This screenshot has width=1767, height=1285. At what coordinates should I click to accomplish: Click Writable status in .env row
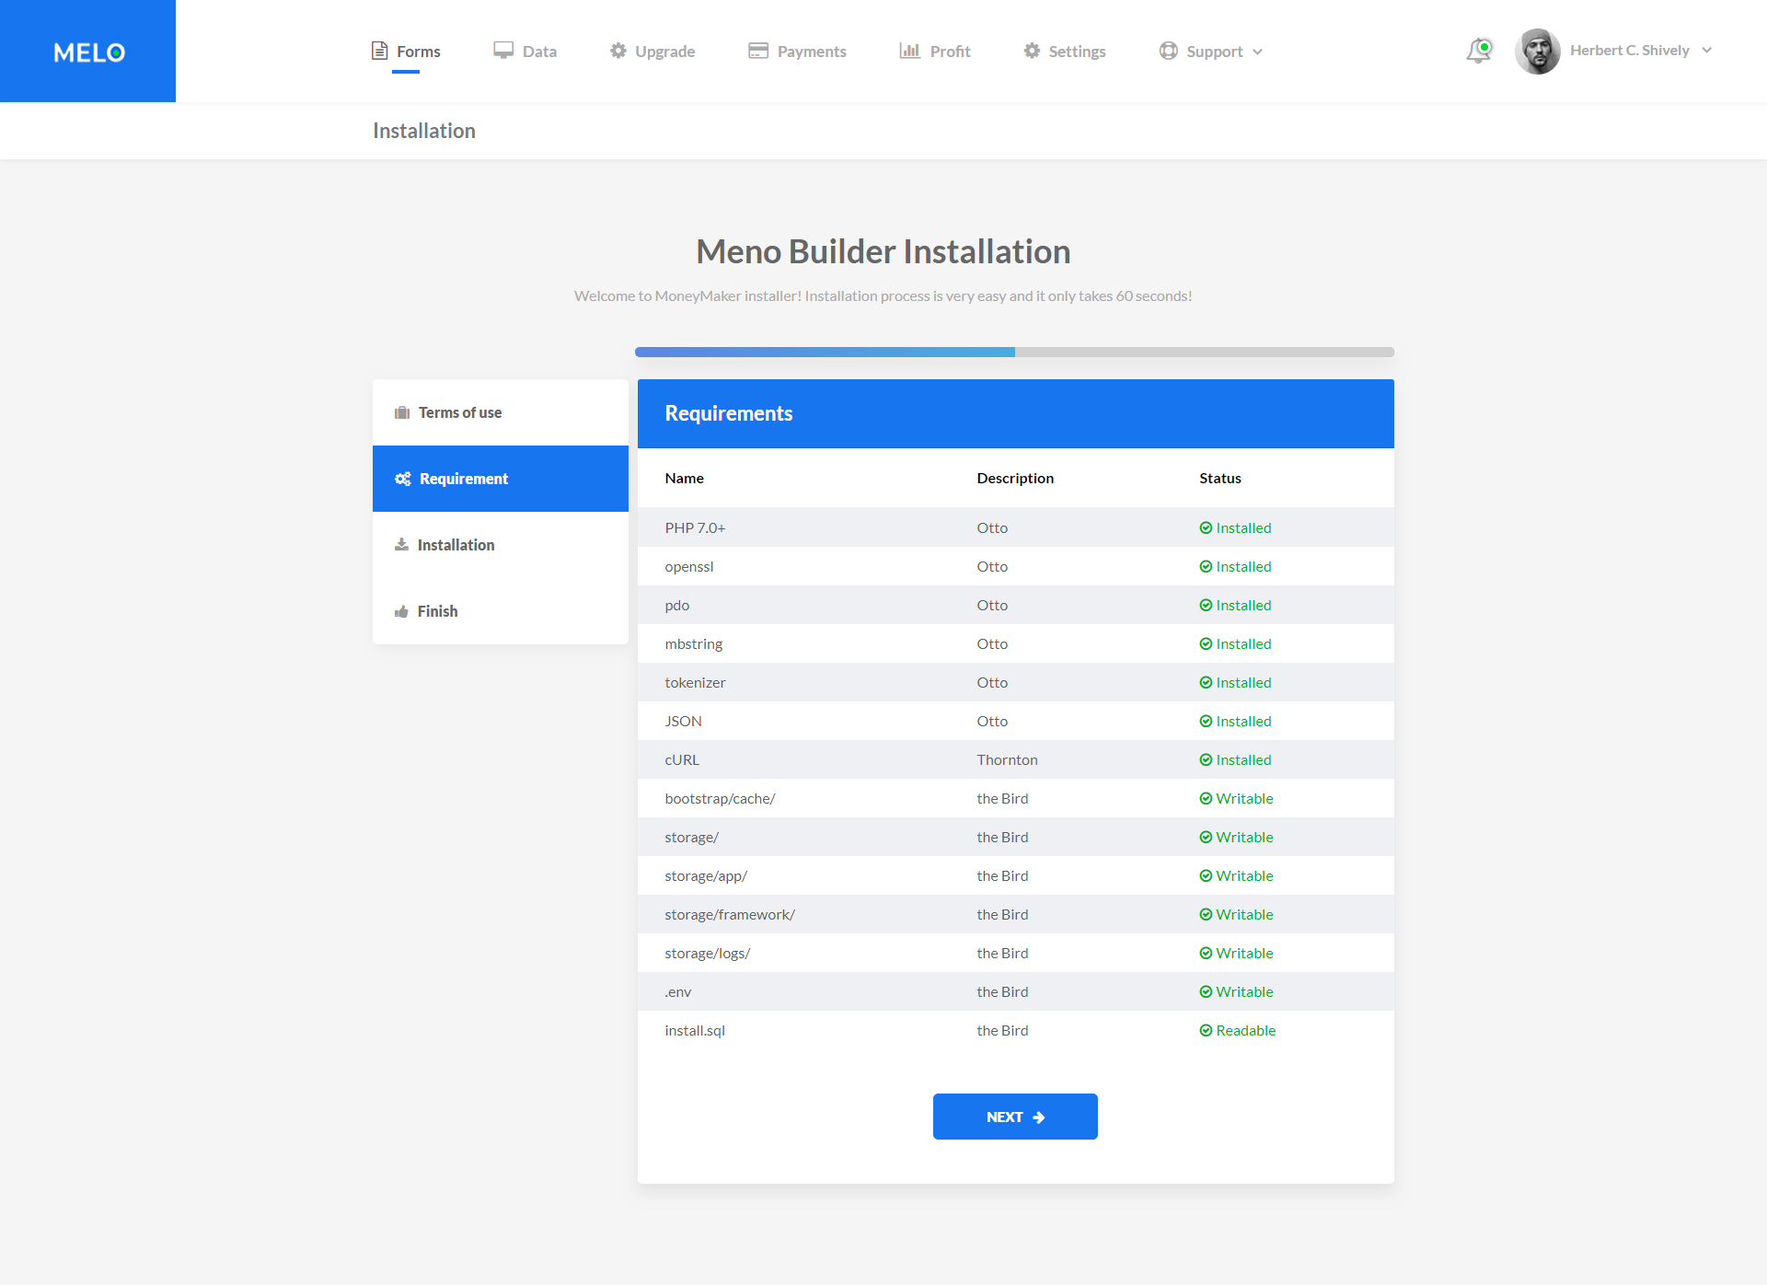click(1244, 991)
